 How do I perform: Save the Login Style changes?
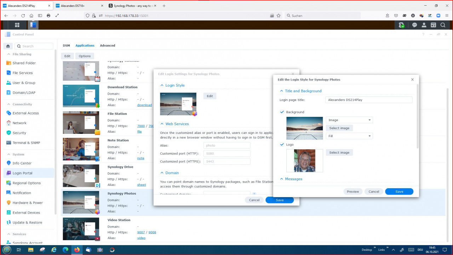[x=399, y=191]
